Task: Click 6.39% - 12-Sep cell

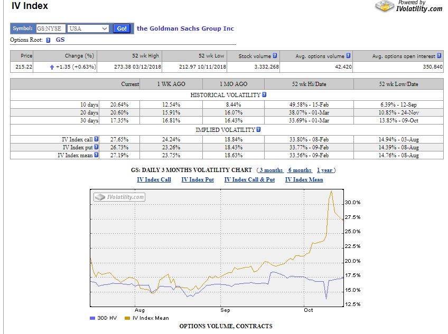Action: point(398,104)
